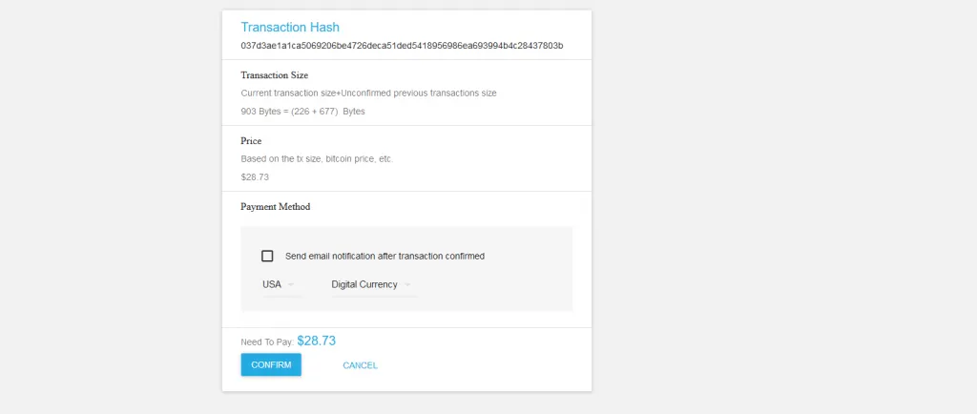Open the Digital Currency payment dropdown
The height and width of the screenshot is (414, 977).
point(364,284)
